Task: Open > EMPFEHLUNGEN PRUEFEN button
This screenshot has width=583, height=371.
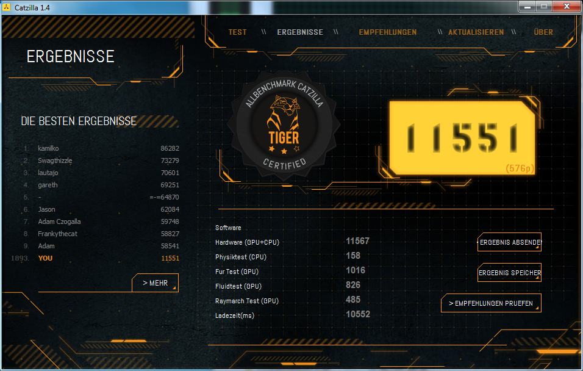Action: pos(491,303)
